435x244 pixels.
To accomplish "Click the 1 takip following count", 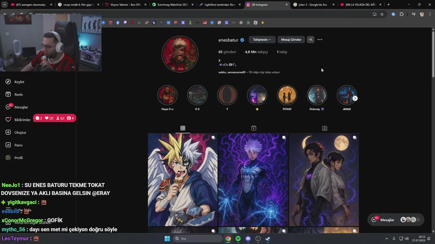I will (x=282, y=52).
